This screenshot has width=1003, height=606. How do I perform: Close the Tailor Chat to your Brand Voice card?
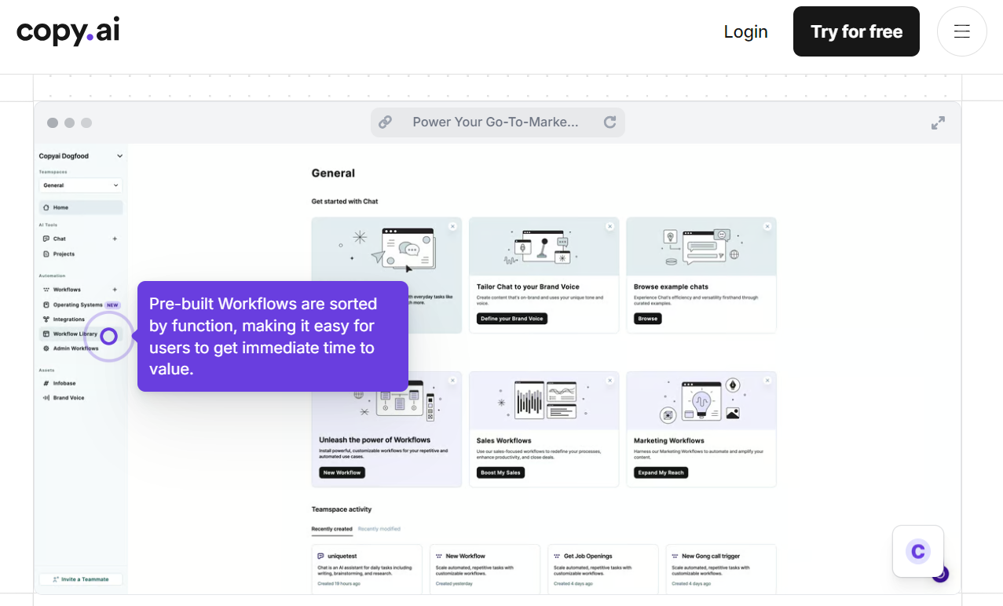coord(610,226)
